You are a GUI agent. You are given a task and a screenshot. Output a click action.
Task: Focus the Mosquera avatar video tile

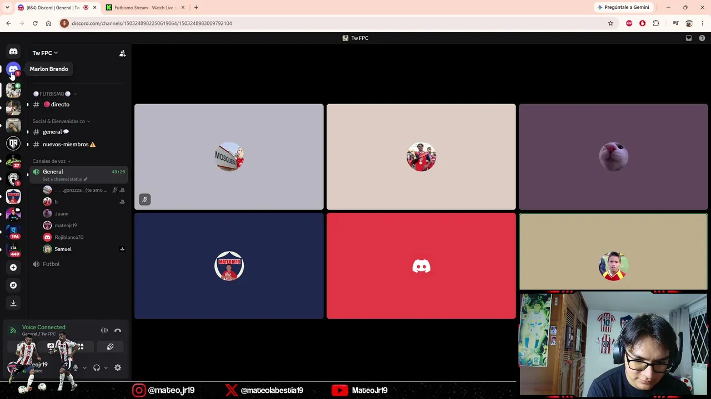(x=229, y=157)
